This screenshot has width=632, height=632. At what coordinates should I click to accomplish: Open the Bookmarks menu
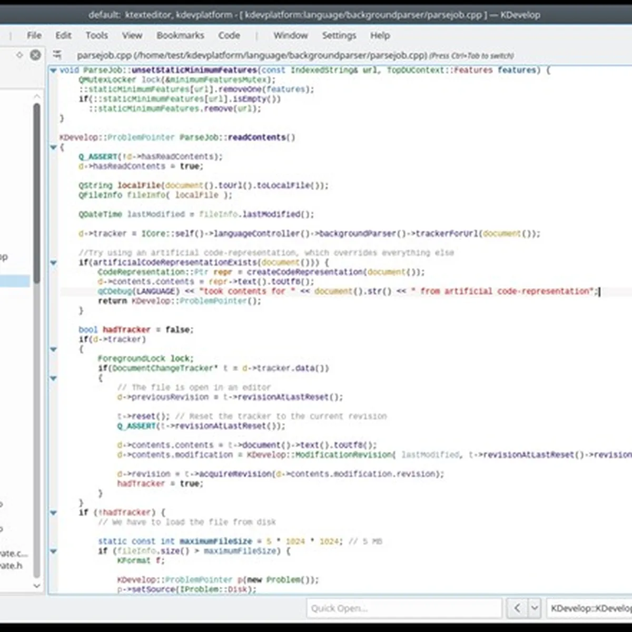180,35
